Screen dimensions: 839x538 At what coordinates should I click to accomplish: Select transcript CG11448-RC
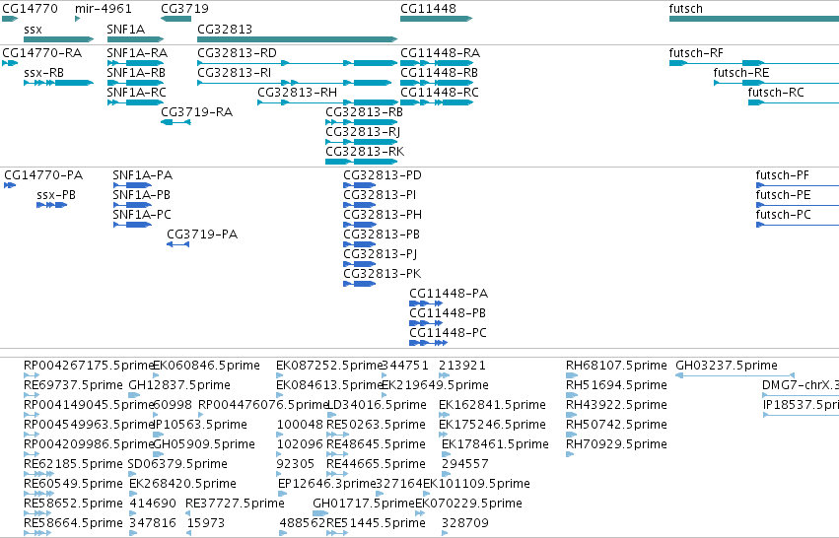(x=440, y=93)
